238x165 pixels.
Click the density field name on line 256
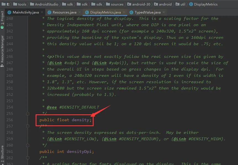click(x=80, y=120)
